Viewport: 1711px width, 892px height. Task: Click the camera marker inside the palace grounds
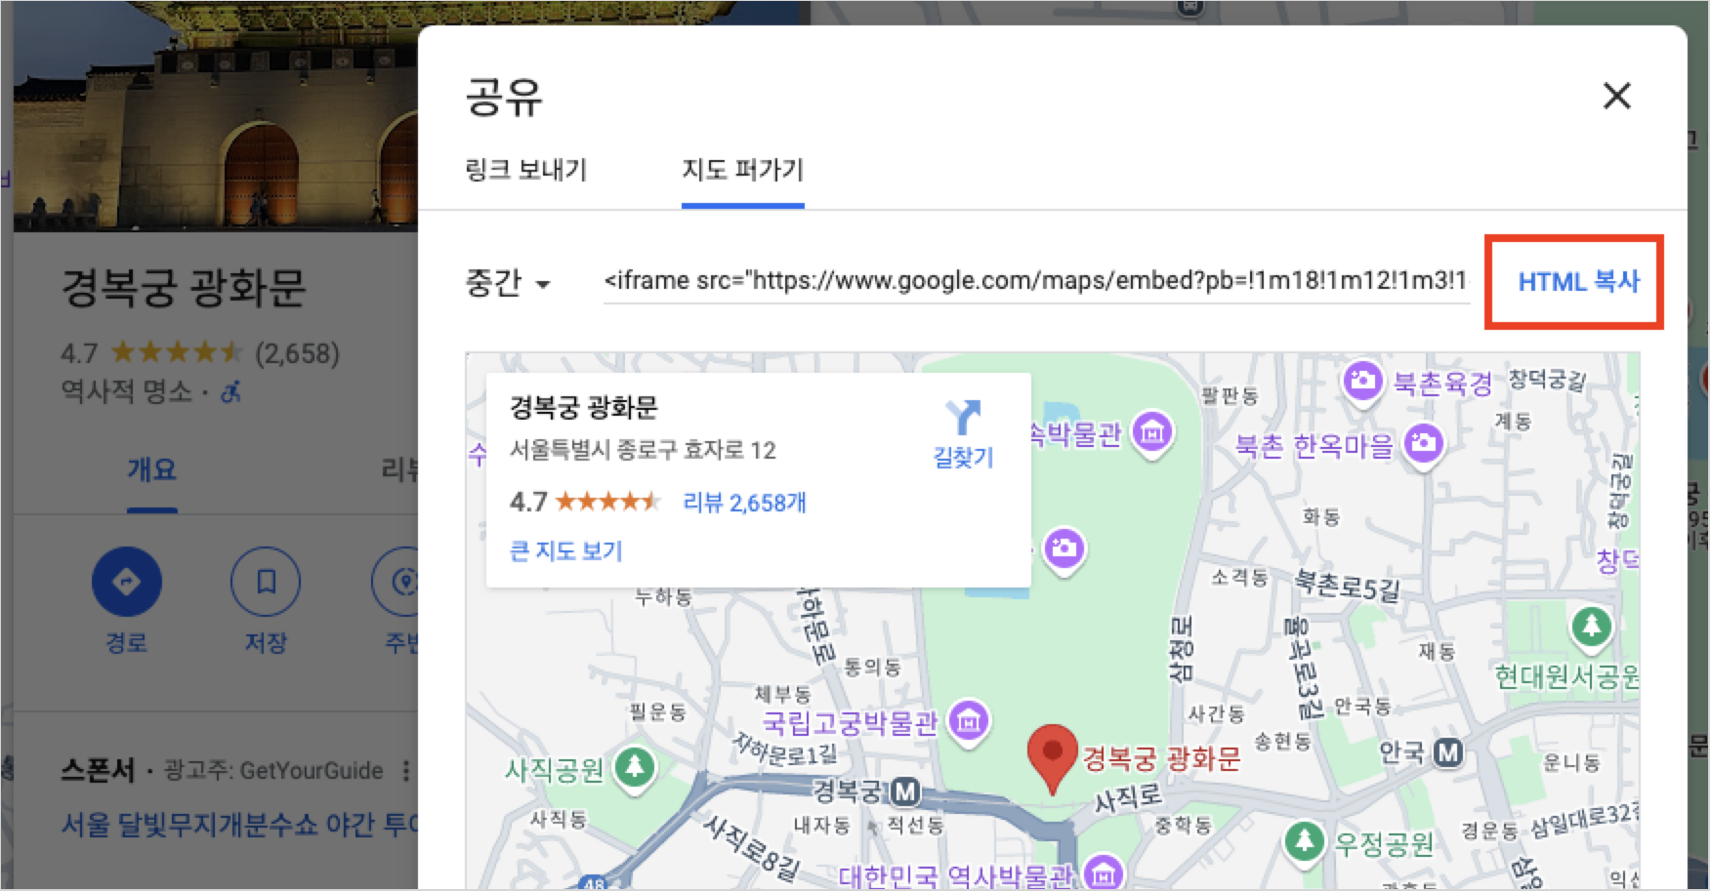[1064, 547]
